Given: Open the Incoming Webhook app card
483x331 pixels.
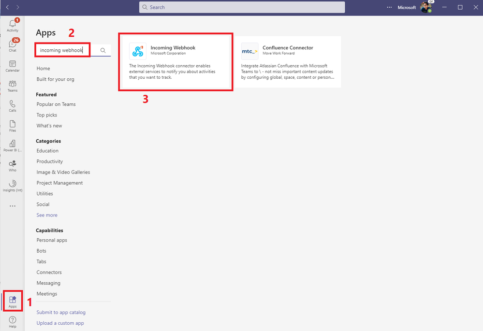Looking at the screenshot, I should (x=176, y=62).
